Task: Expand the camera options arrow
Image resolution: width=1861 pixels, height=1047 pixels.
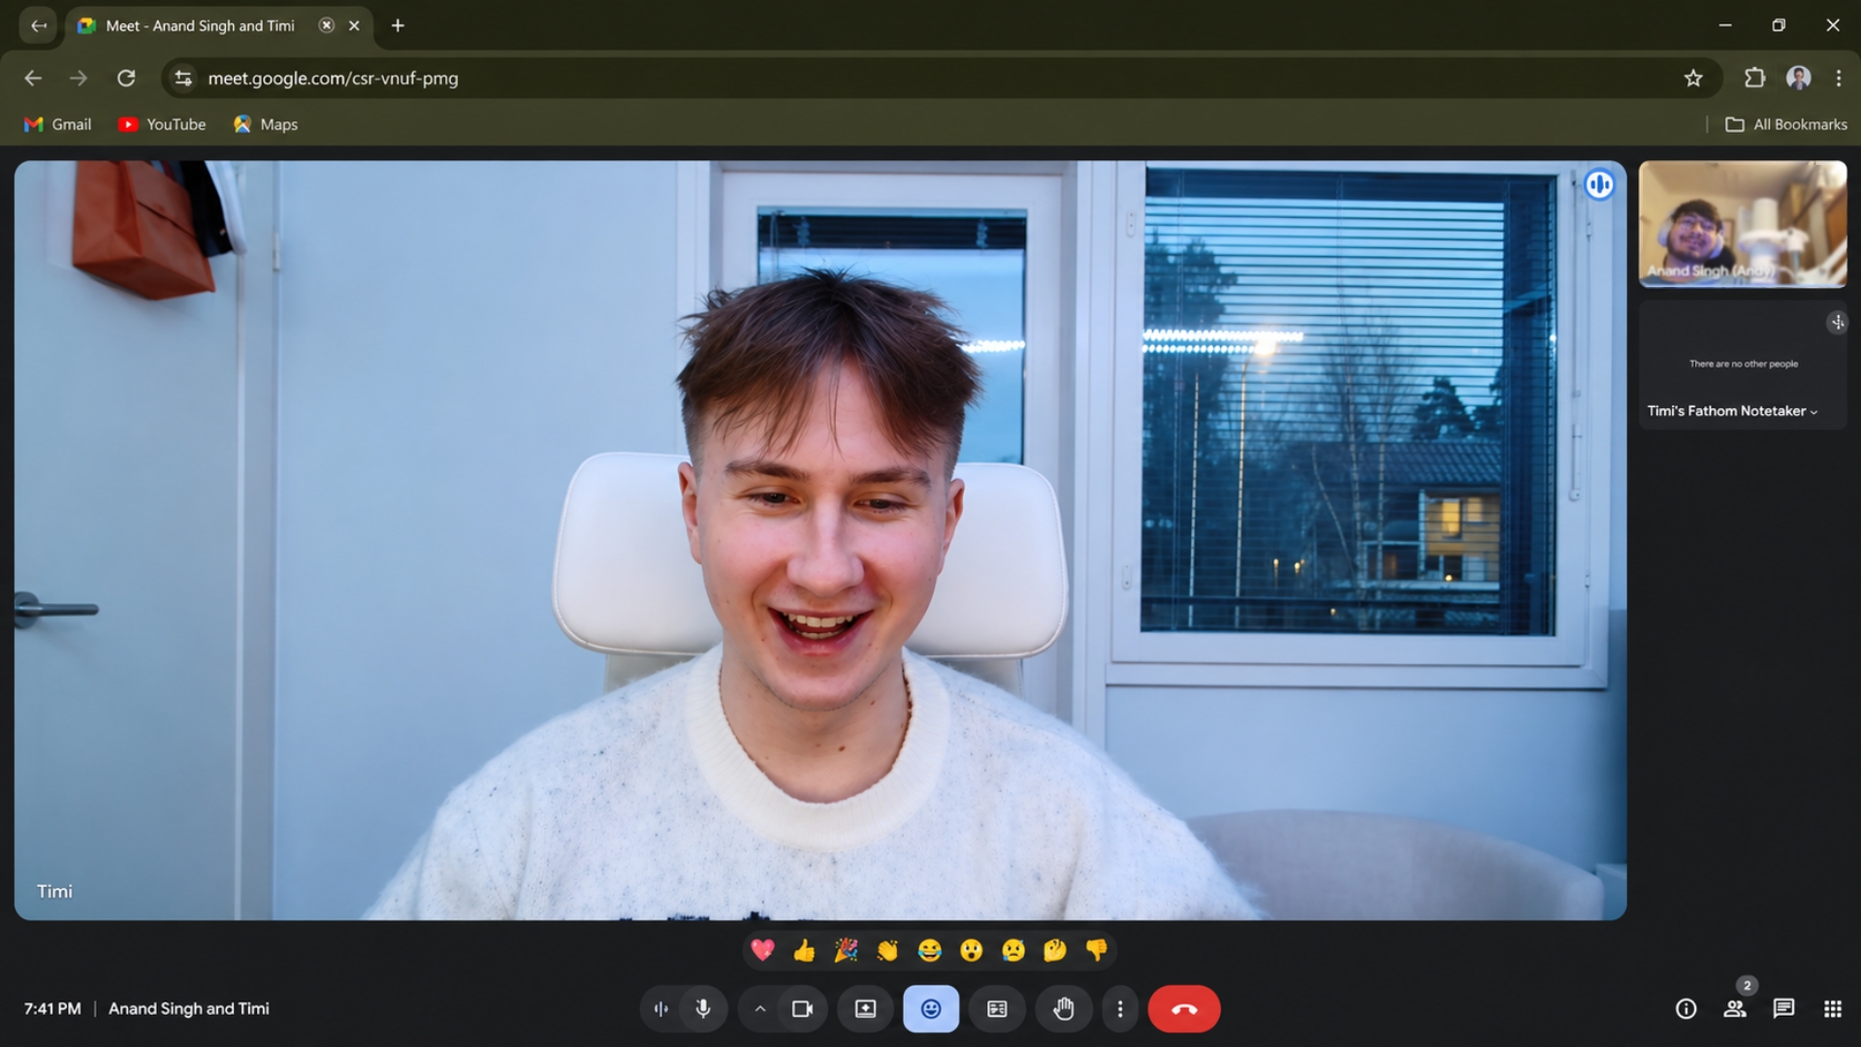Action: 759,1008
